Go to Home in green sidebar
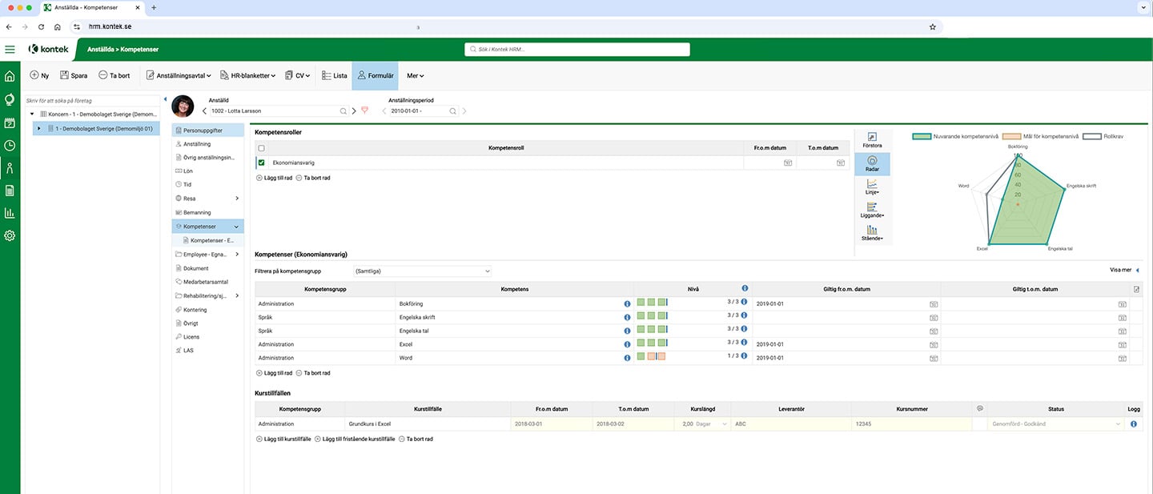 pos(10,77)
